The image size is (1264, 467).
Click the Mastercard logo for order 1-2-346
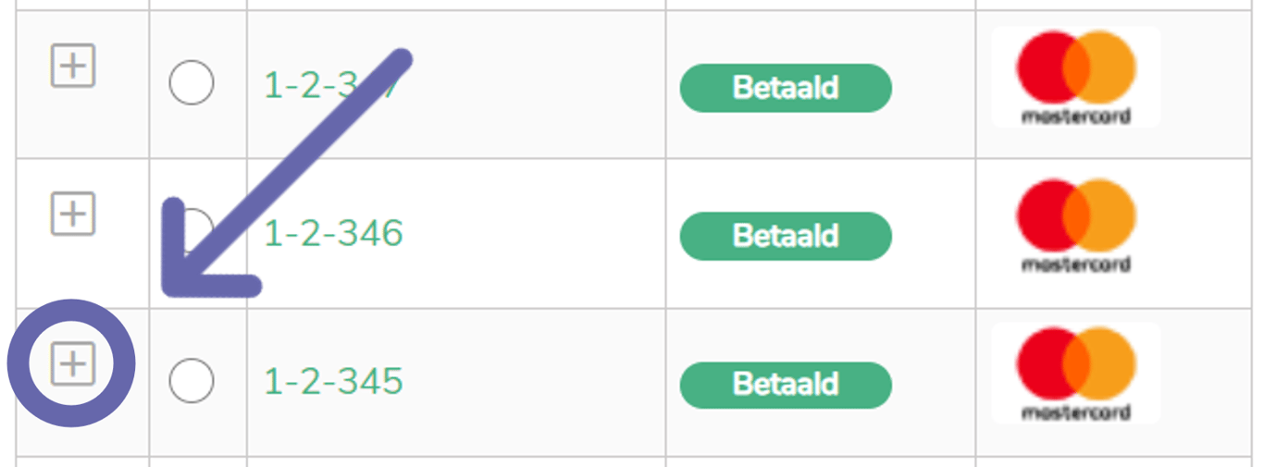[x=1076, y=225]
